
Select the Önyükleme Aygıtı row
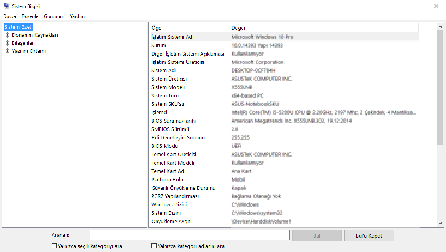pyautogui.click(x=285, y=221)
